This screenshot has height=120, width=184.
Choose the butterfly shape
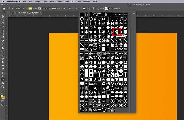112,23
